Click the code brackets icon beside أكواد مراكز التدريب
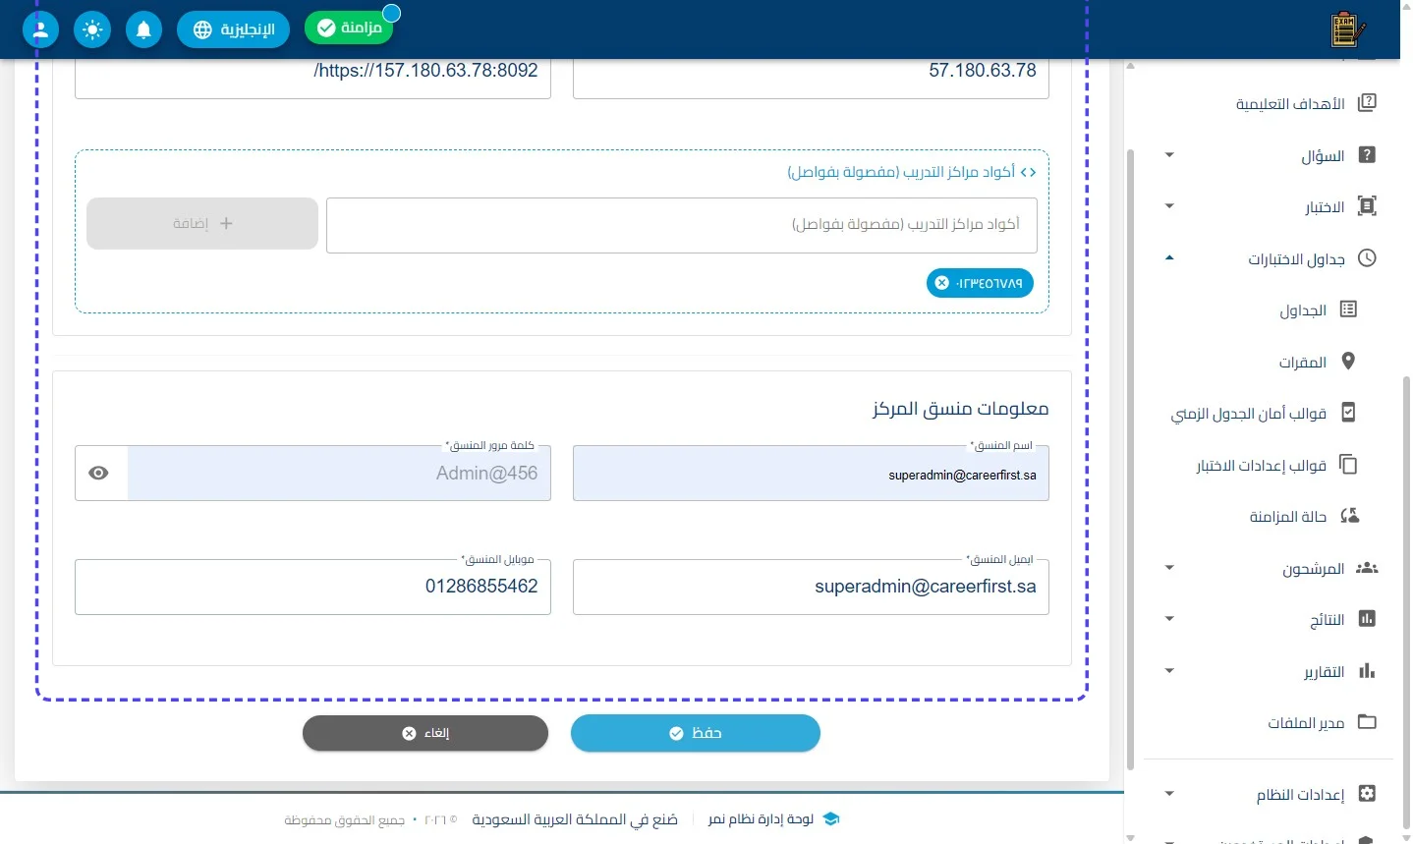This screenshot has width=1413, height=844. pos(1028,173)
